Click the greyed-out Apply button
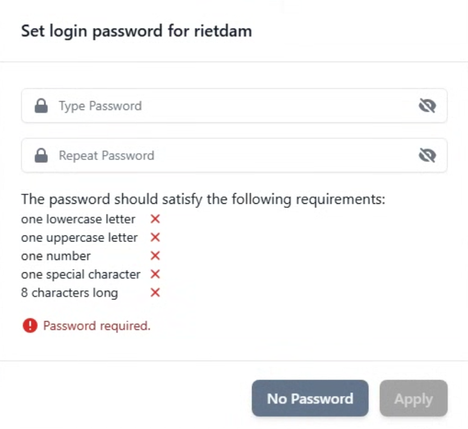Viewport: 468px width, 429px height. [414, 398]
